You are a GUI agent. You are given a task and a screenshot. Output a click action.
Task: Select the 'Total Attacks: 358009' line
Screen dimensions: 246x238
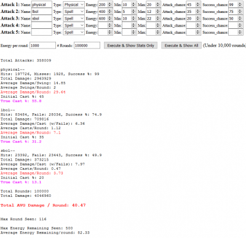click(x=26, y=60)
